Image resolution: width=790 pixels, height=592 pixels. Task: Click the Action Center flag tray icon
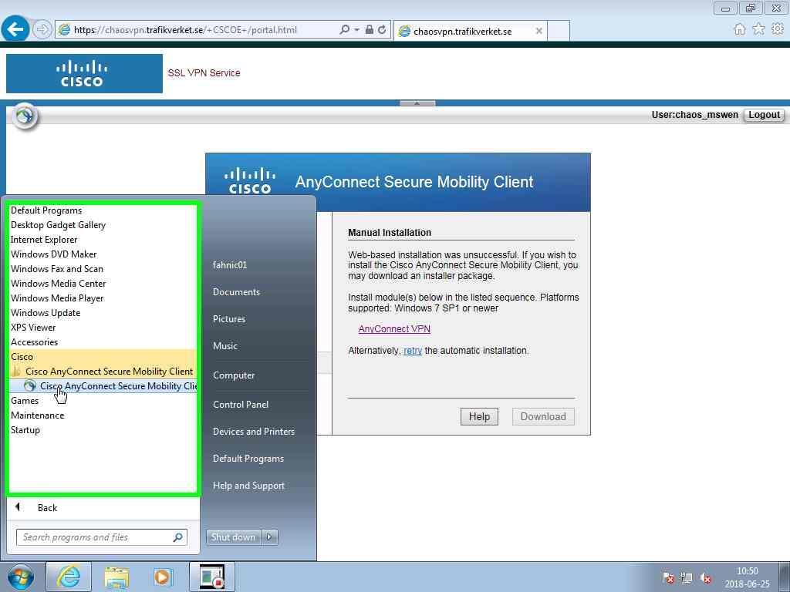668,578
